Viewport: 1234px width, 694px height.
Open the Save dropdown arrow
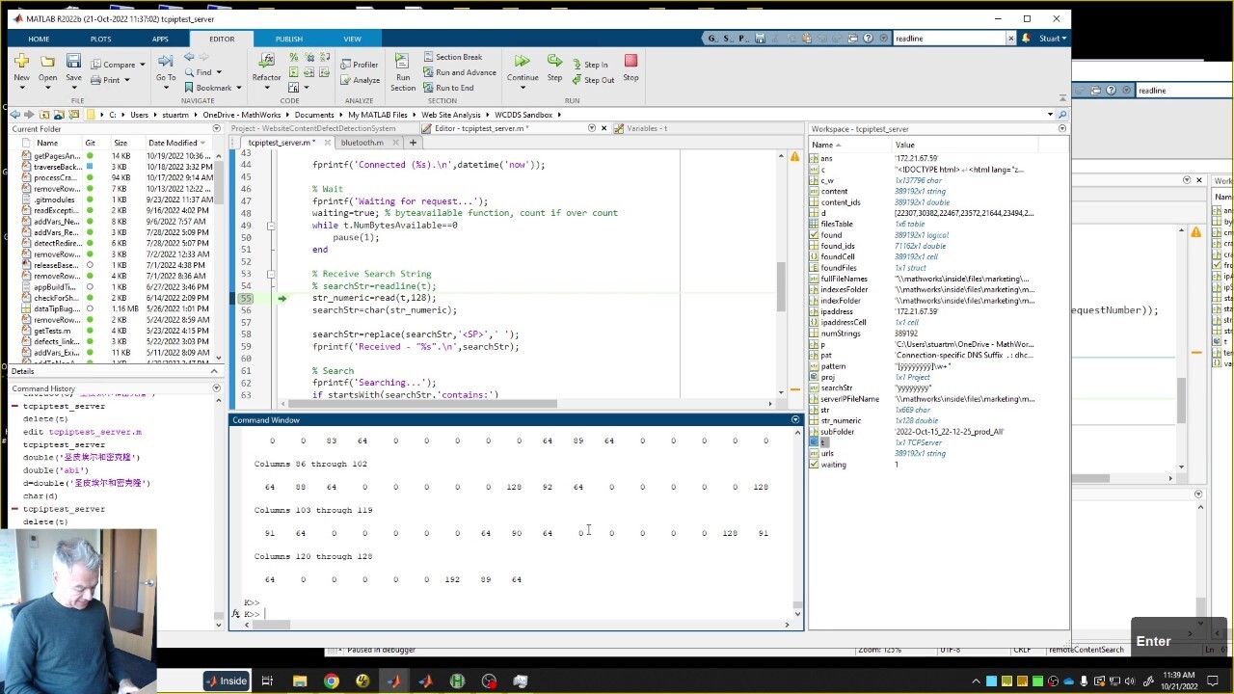(x=73, y=88)
